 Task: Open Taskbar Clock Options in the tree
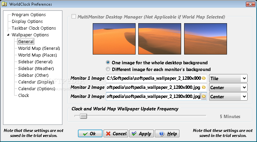(34, 28)
